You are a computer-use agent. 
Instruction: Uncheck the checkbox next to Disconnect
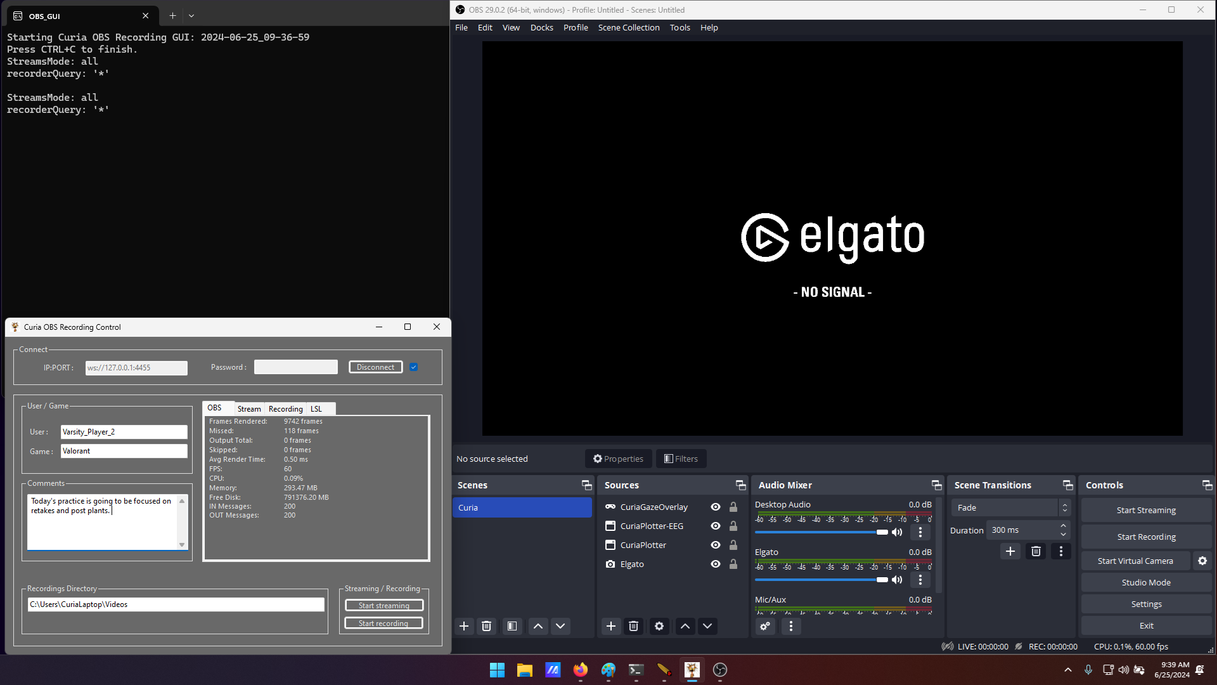[414, 367]
